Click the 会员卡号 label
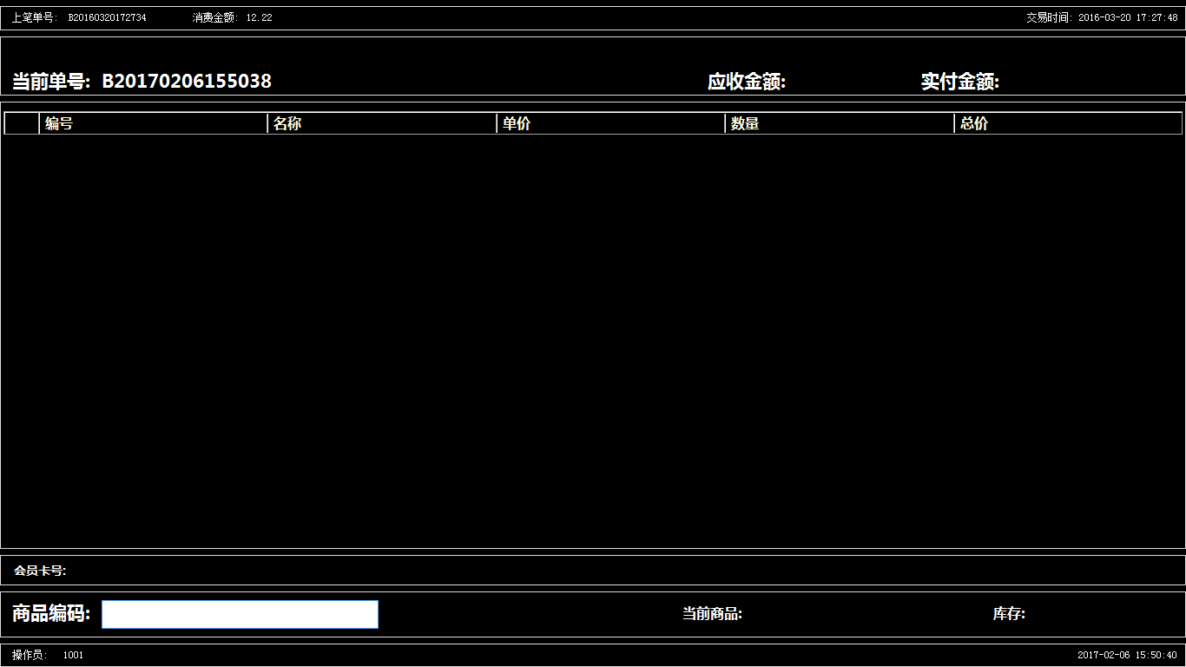The image size is (1186, 667). 40,571
